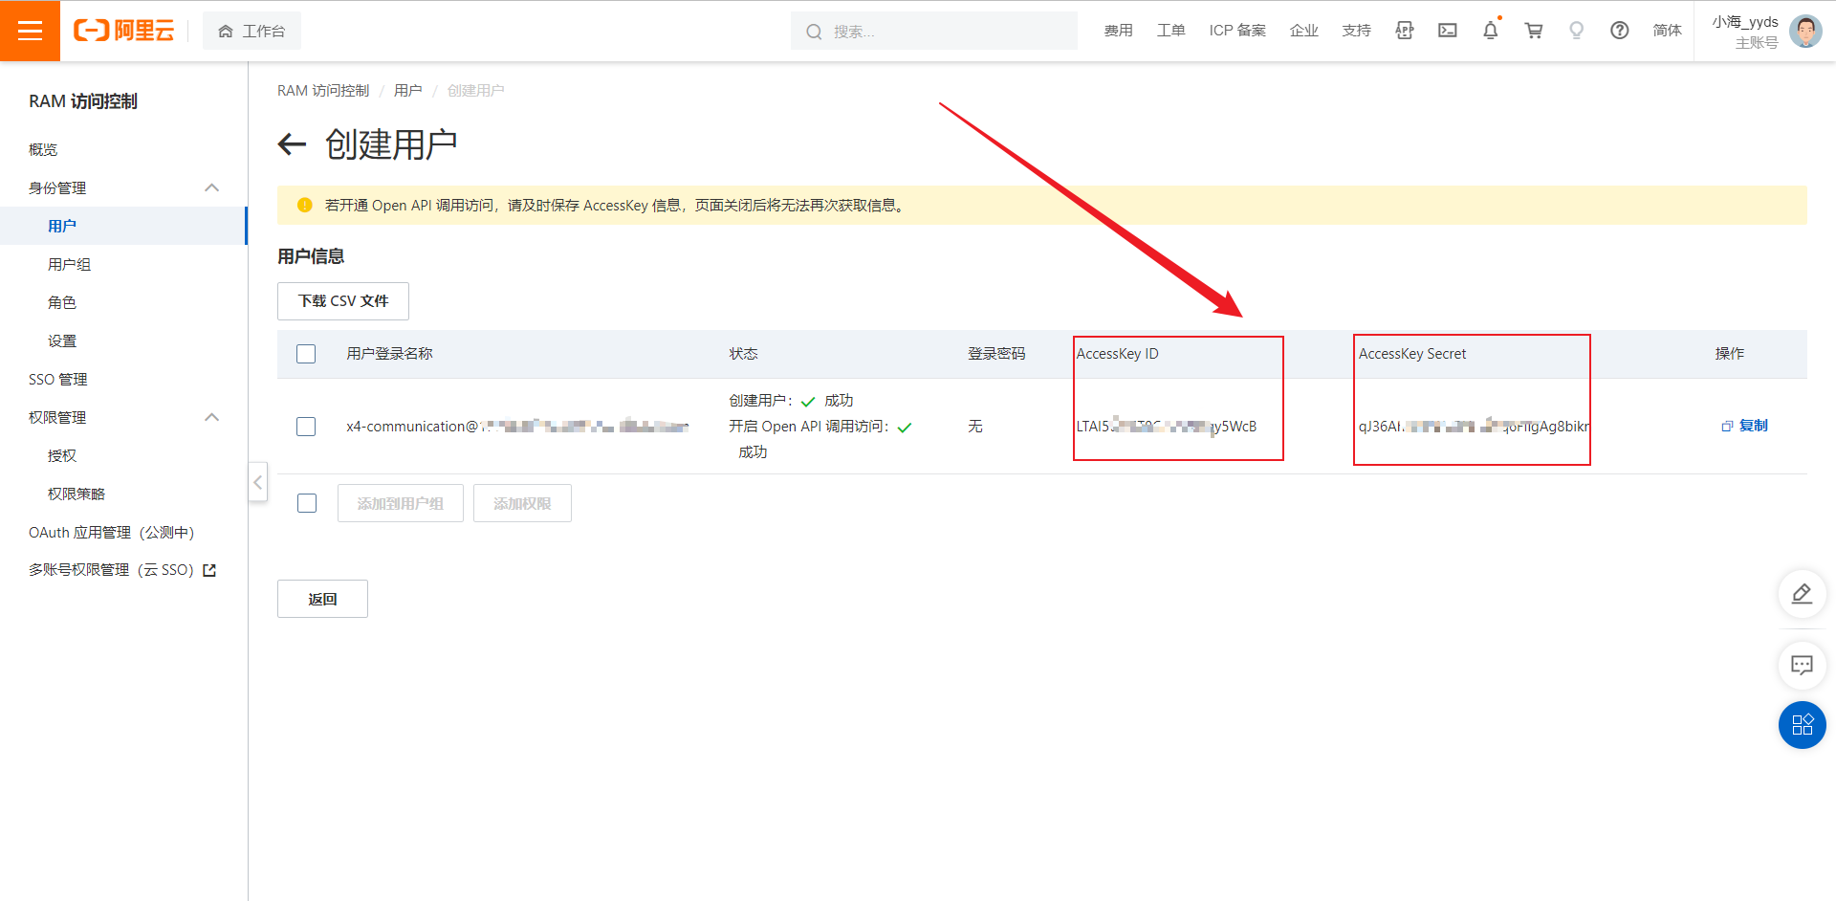Click 下载 CSV 文件 button
The height and width of the screenshot is (901, 1836).
click(343, 301)
